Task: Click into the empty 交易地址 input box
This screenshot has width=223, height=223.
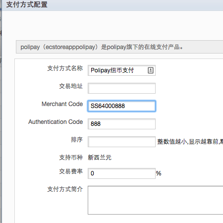Action: [x=121, y=88]
